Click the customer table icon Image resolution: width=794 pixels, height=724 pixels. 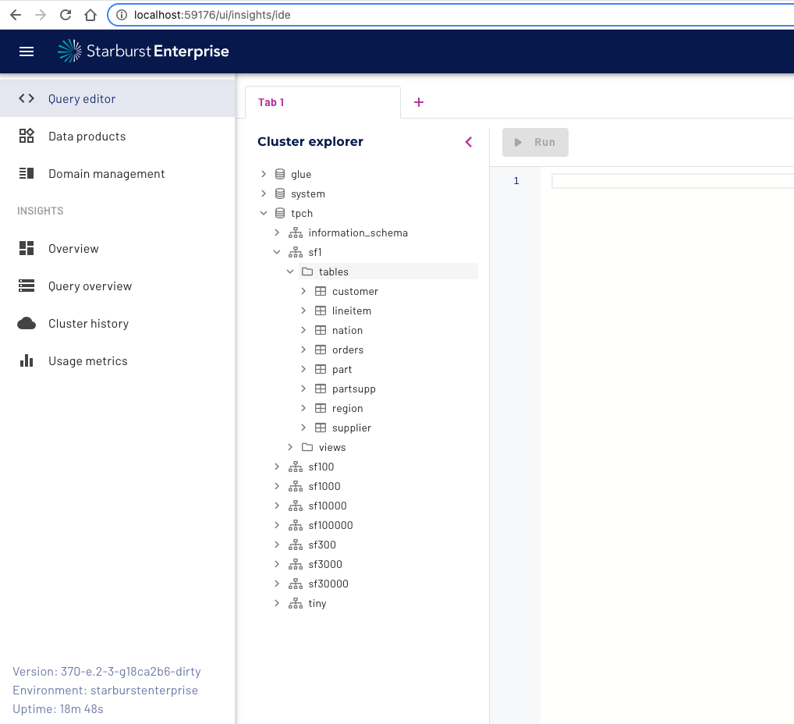321,291
